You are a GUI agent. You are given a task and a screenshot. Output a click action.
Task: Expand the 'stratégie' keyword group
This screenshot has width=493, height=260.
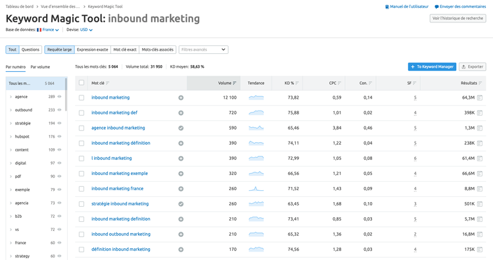point(11,123)
